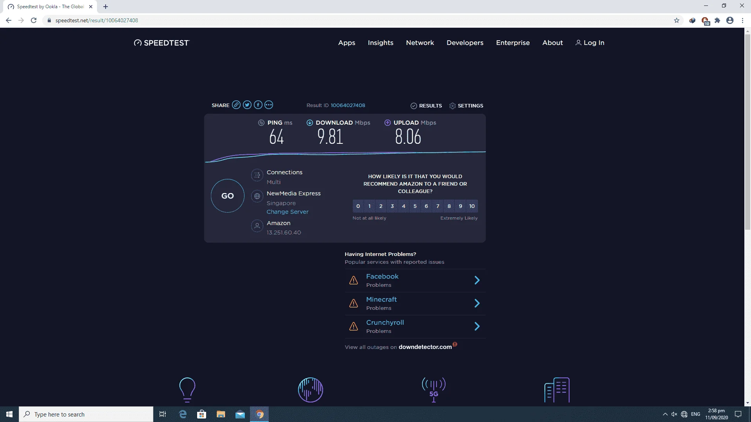The image size is (751, 422).
Task: Open the Facebook outage link
Action: (x=382, y=276)
